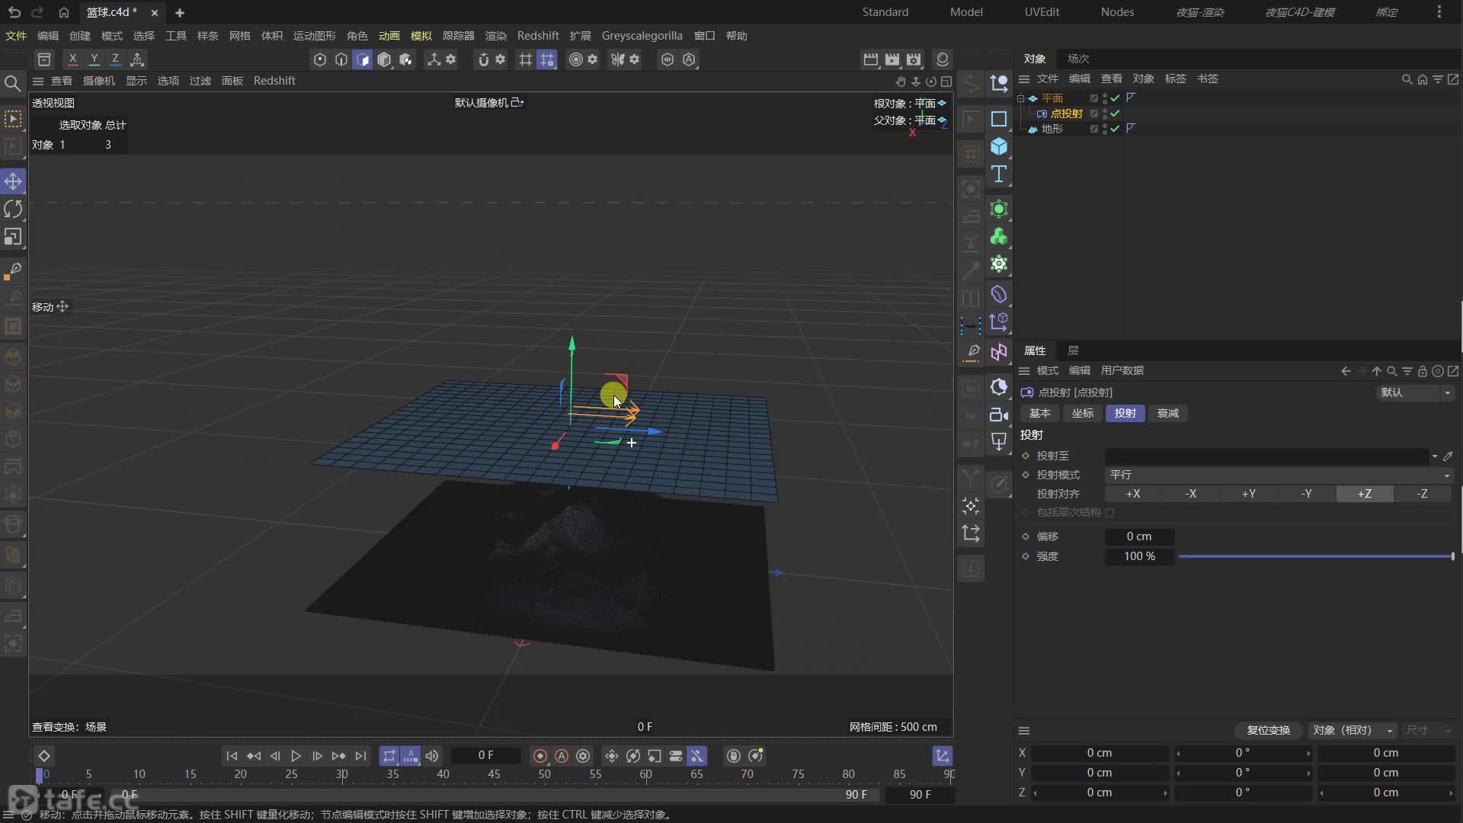
Task: Set projection alignment to -Z
Action: [x=1423, y=494]
